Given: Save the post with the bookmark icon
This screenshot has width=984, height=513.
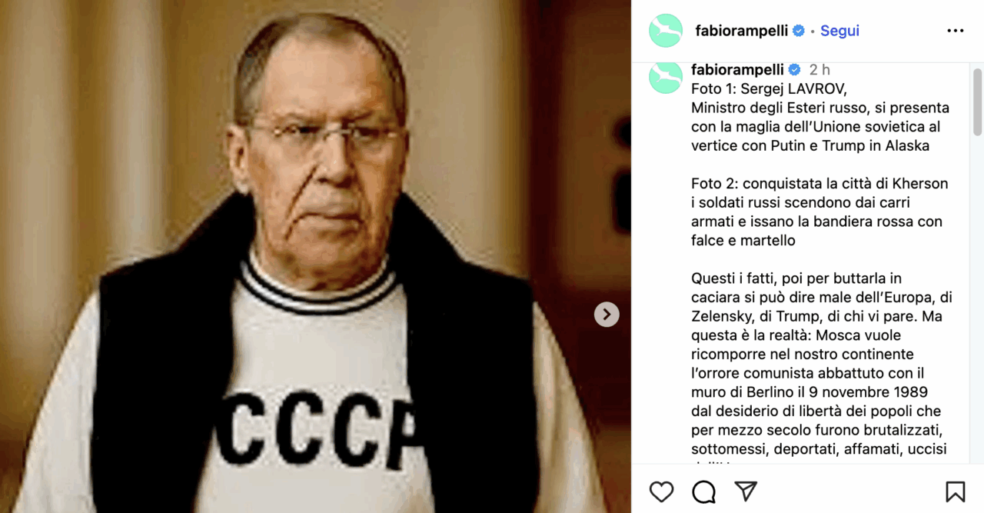Looking at the screenshot, I should (x=956, y=491).
